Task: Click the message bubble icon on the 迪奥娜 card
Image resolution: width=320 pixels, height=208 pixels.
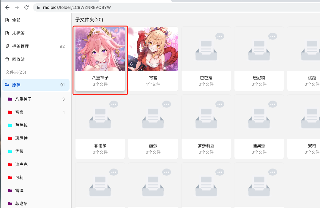Action: pos(272,104)
